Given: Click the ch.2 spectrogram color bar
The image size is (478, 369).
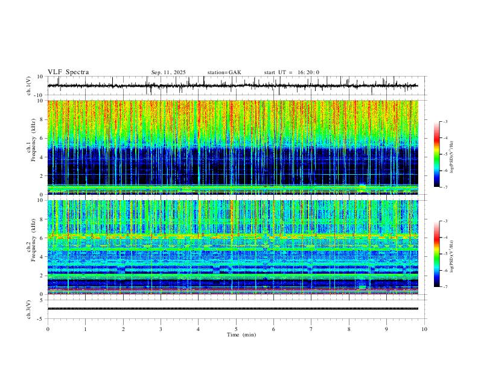Looking at the screenshot, I should (436, 254).
